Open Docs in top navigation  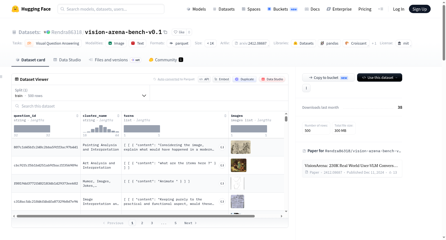(x=312, y=9)
